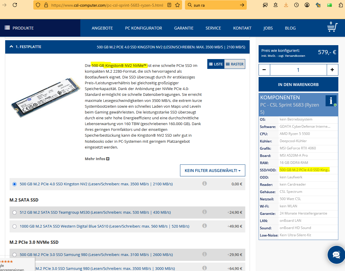Image resolution: width=345 pixels, height=271 pixels.
Task: Reload the page with the refresh icon
Action: click(15, 5)
